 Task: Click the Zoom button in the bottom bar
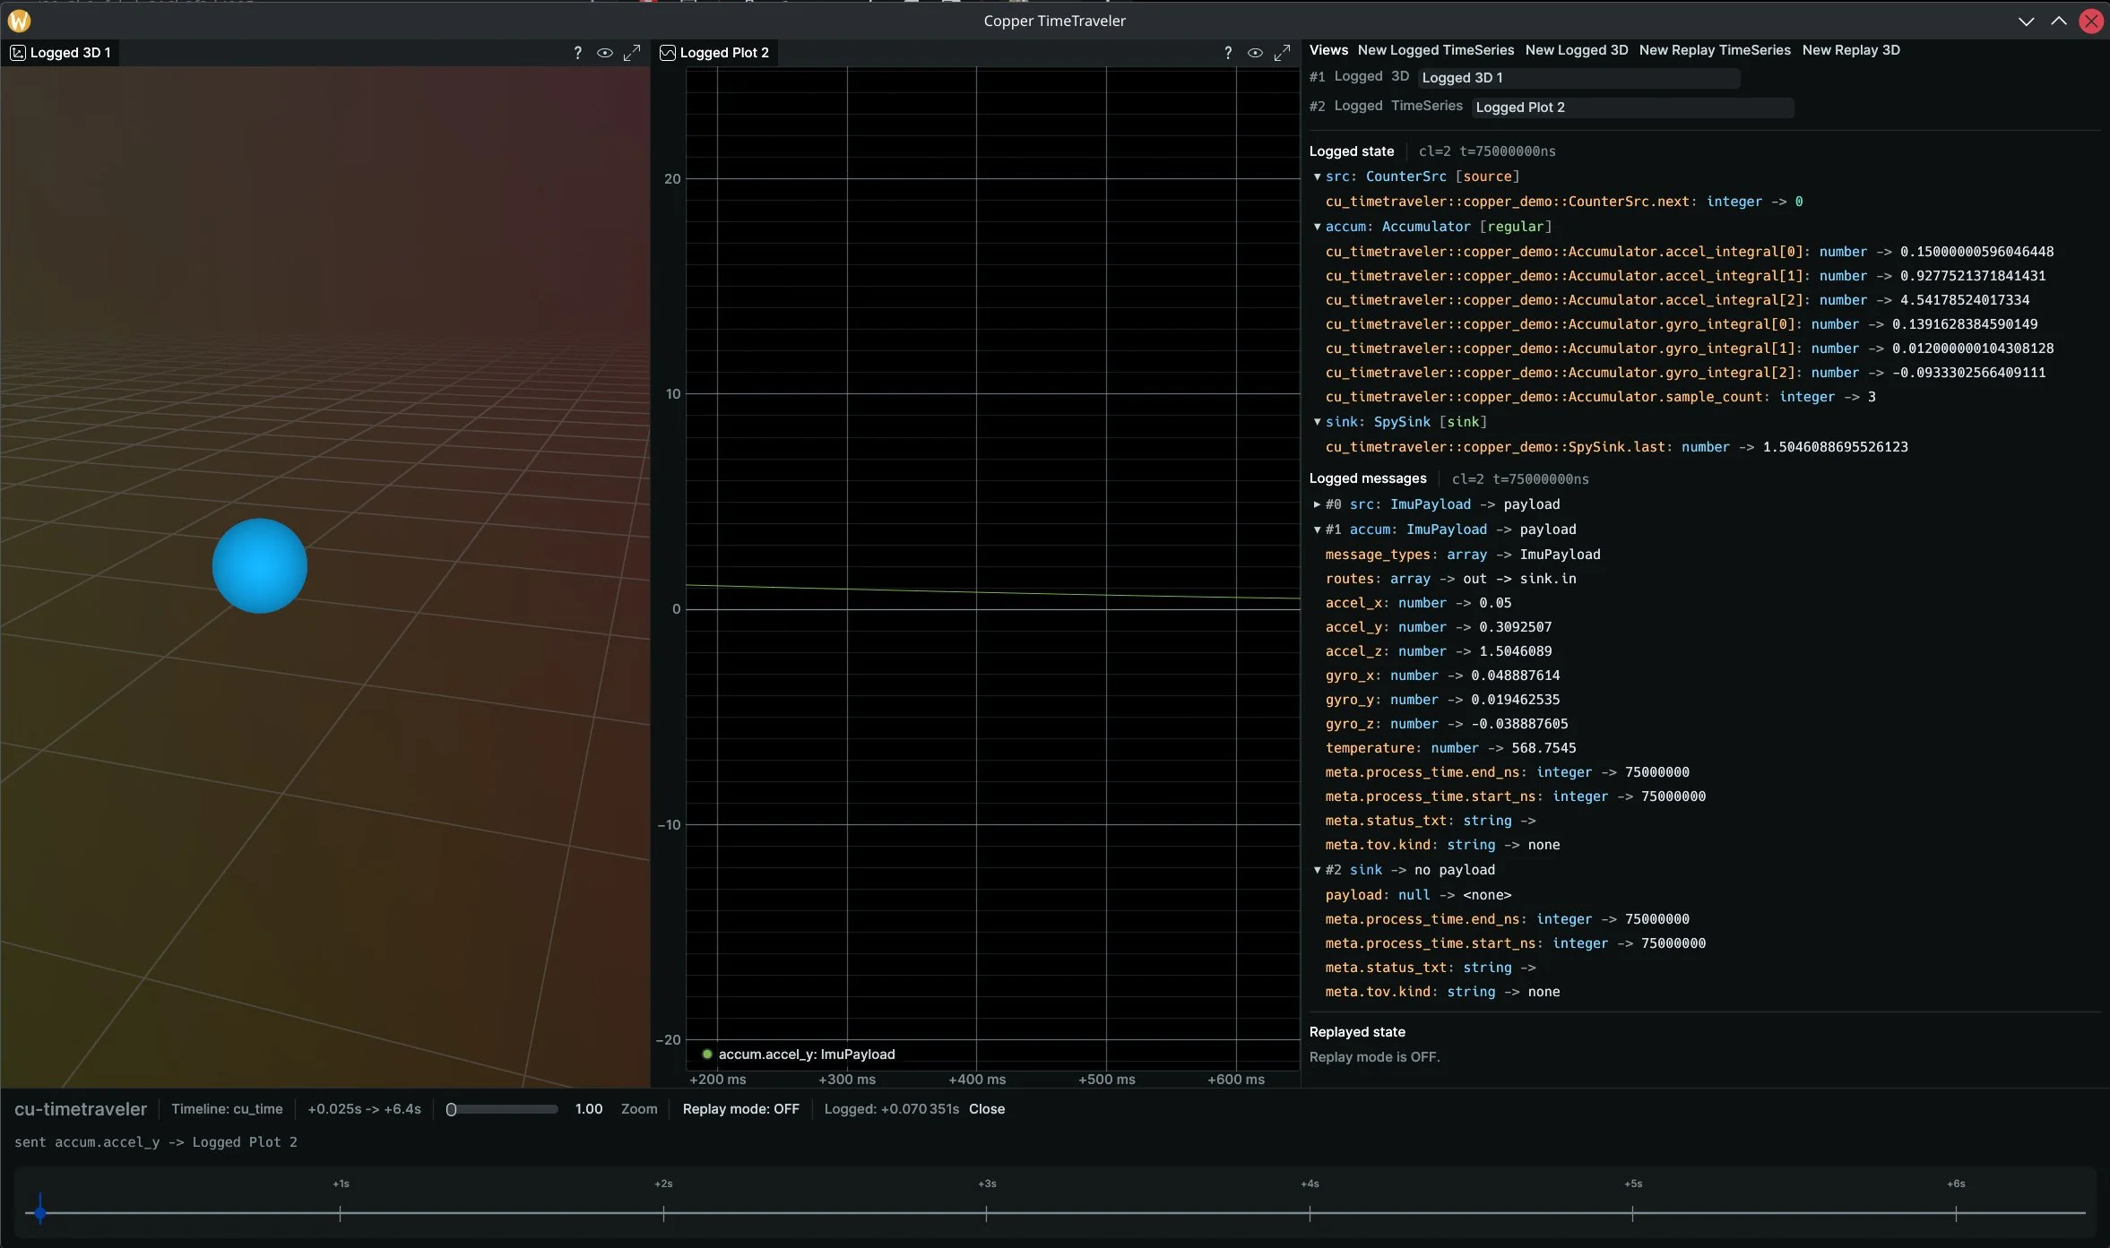coord(638,1108)
